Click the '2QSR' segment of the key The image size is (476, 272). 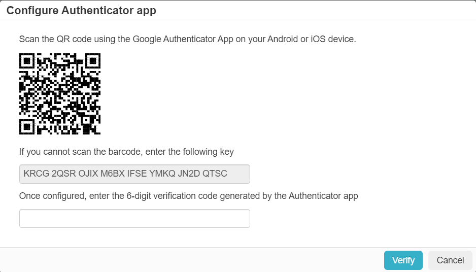click(62, 174)
